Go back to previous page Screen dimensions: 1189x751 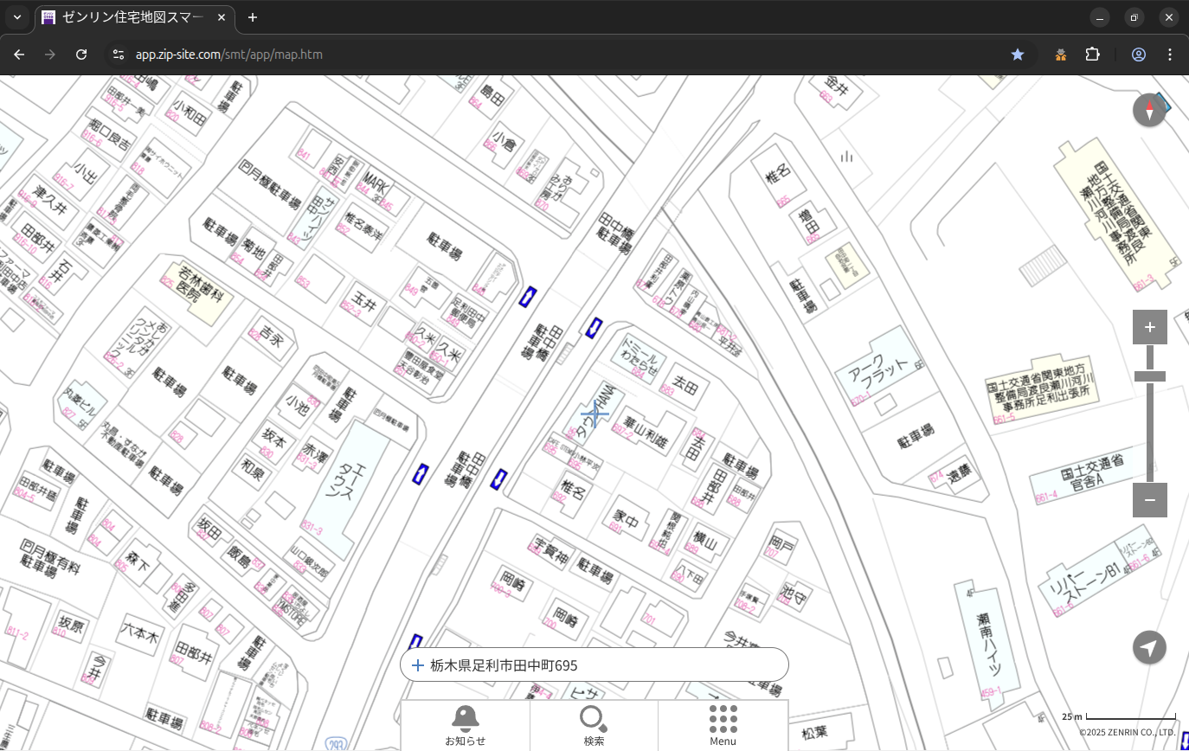click(x=19, y=55)
